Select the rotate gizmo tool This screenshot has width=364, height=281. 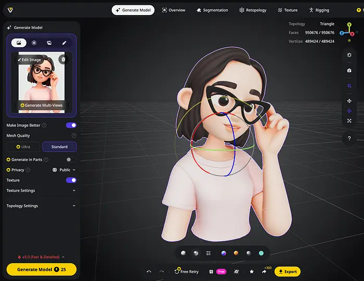click(x=349, y=111)
